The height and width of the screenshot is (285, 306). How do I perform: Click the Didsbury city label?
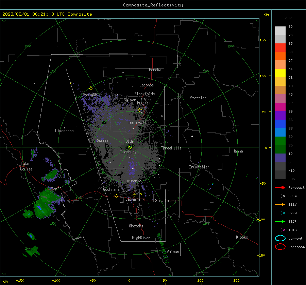(x=128, y=152)
